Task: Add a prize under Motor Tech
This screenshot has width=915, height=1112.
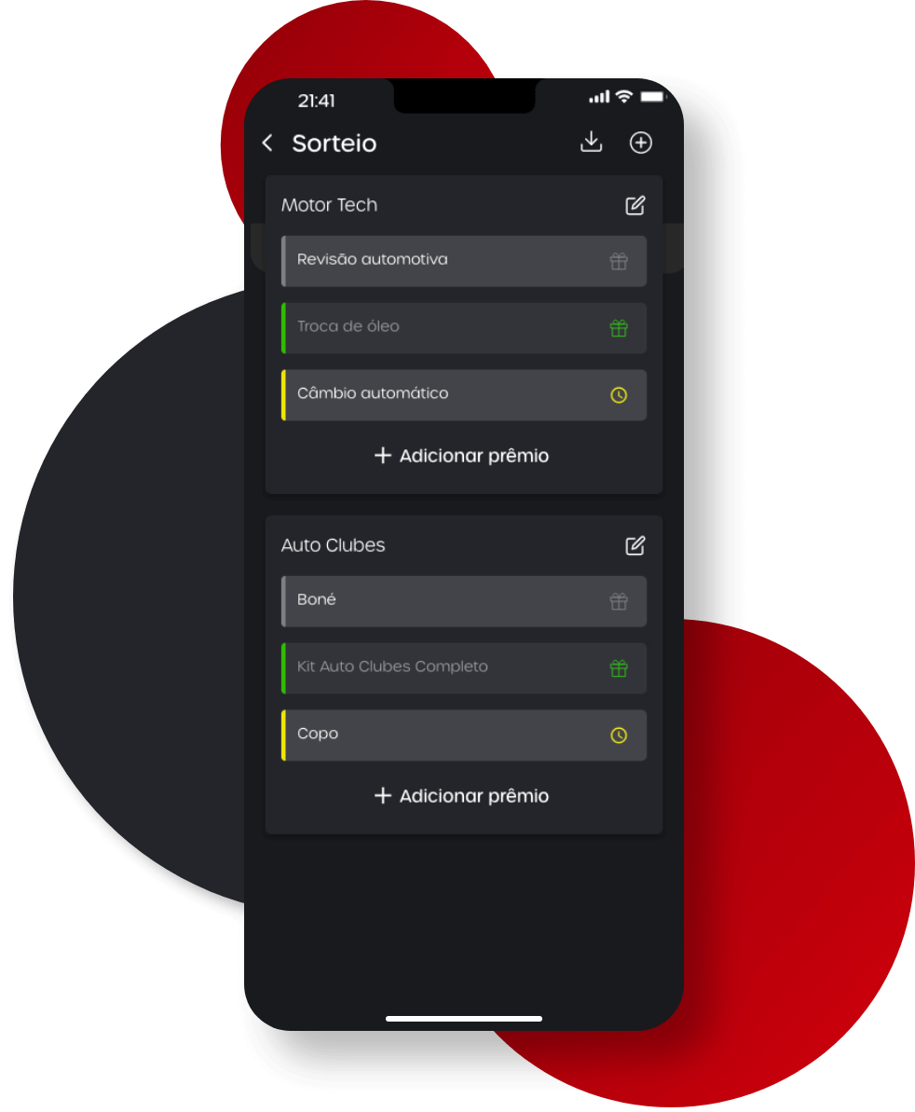Action: [461, 455]
